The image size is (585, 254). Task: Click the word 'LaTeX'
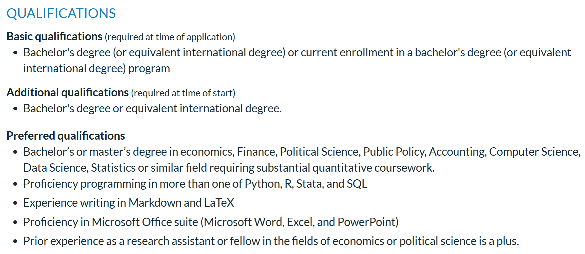[219, 203]
